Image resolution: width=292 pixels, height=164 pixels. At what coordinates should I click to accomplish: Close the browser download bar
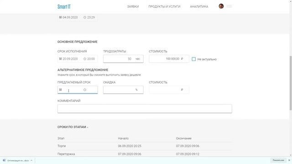[x=289, y=160]
